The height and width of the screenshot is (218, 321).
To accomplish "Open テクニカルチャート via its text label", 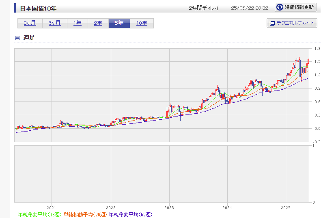I will (295, 23).
